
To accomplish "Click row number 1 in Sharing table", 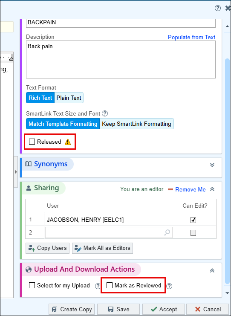I will click(30, 220).
